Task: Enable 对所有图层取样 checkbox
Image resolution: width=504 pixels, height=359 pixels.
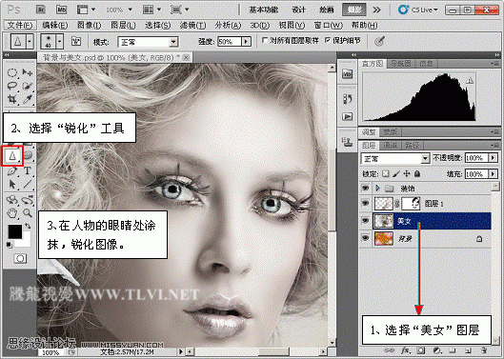Action: point(265,40)
